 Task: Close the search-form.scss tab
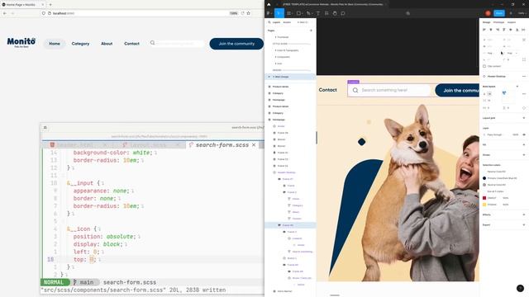pos(254,145)
